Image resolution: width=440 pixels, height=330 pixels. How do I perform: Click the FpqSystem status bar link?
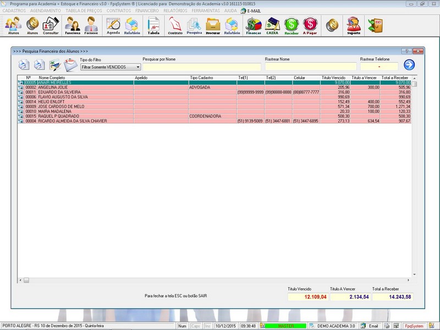pyautogui.click(x=414, y=326)
